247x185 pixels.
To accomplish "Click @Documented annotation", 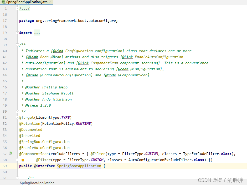I will pos(31,130).
